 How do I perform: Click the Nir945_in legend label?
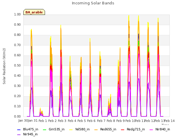coord(30,134)
